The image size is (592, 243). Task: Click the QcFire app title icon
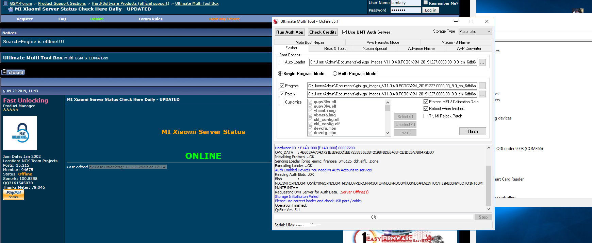tap(276, 21)
